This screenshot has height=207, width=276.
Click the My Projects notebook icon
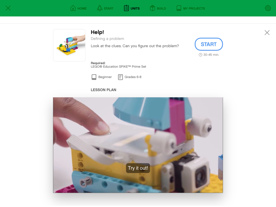(x=179, y=8)
